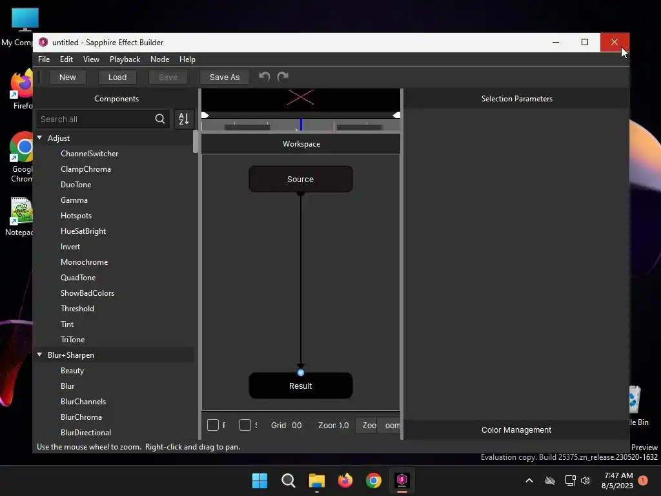Click the Grid value field
661x496 pixels.
coord(297,425)
